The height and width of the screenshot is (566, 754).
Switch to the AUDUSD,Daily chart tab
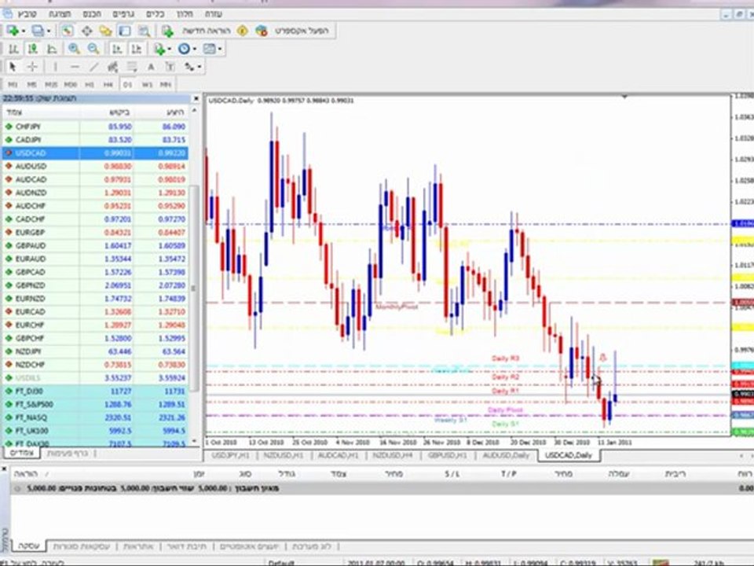coord(506,455)
